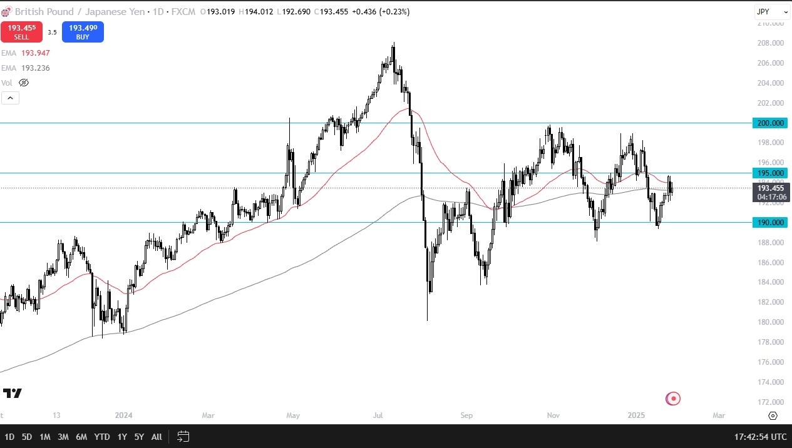Viewport: 792px width, 448px height.
Task: Switch to the 5Y timeframe
Action: coord(138,437)
